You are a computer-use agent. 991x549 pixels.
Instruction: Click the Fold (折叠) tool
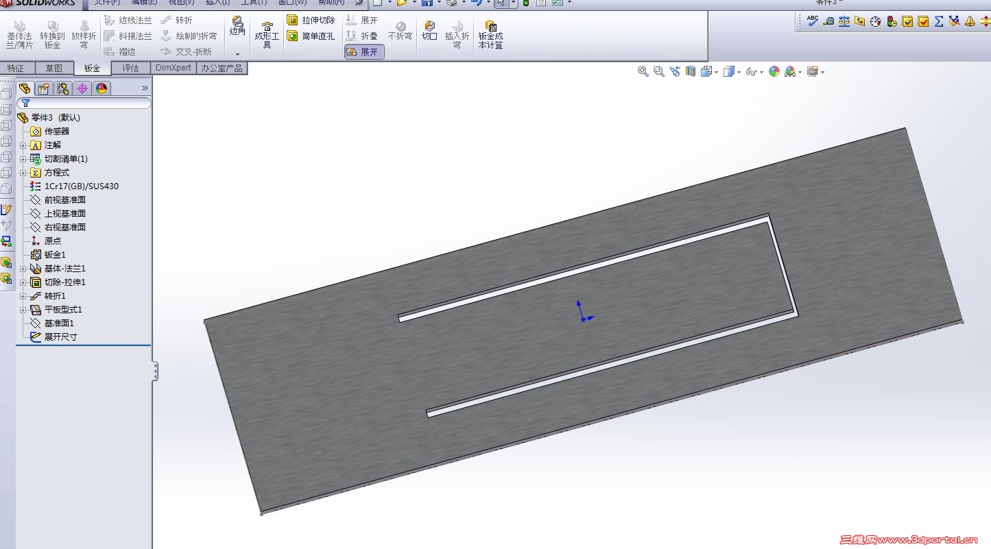[361, 36]
